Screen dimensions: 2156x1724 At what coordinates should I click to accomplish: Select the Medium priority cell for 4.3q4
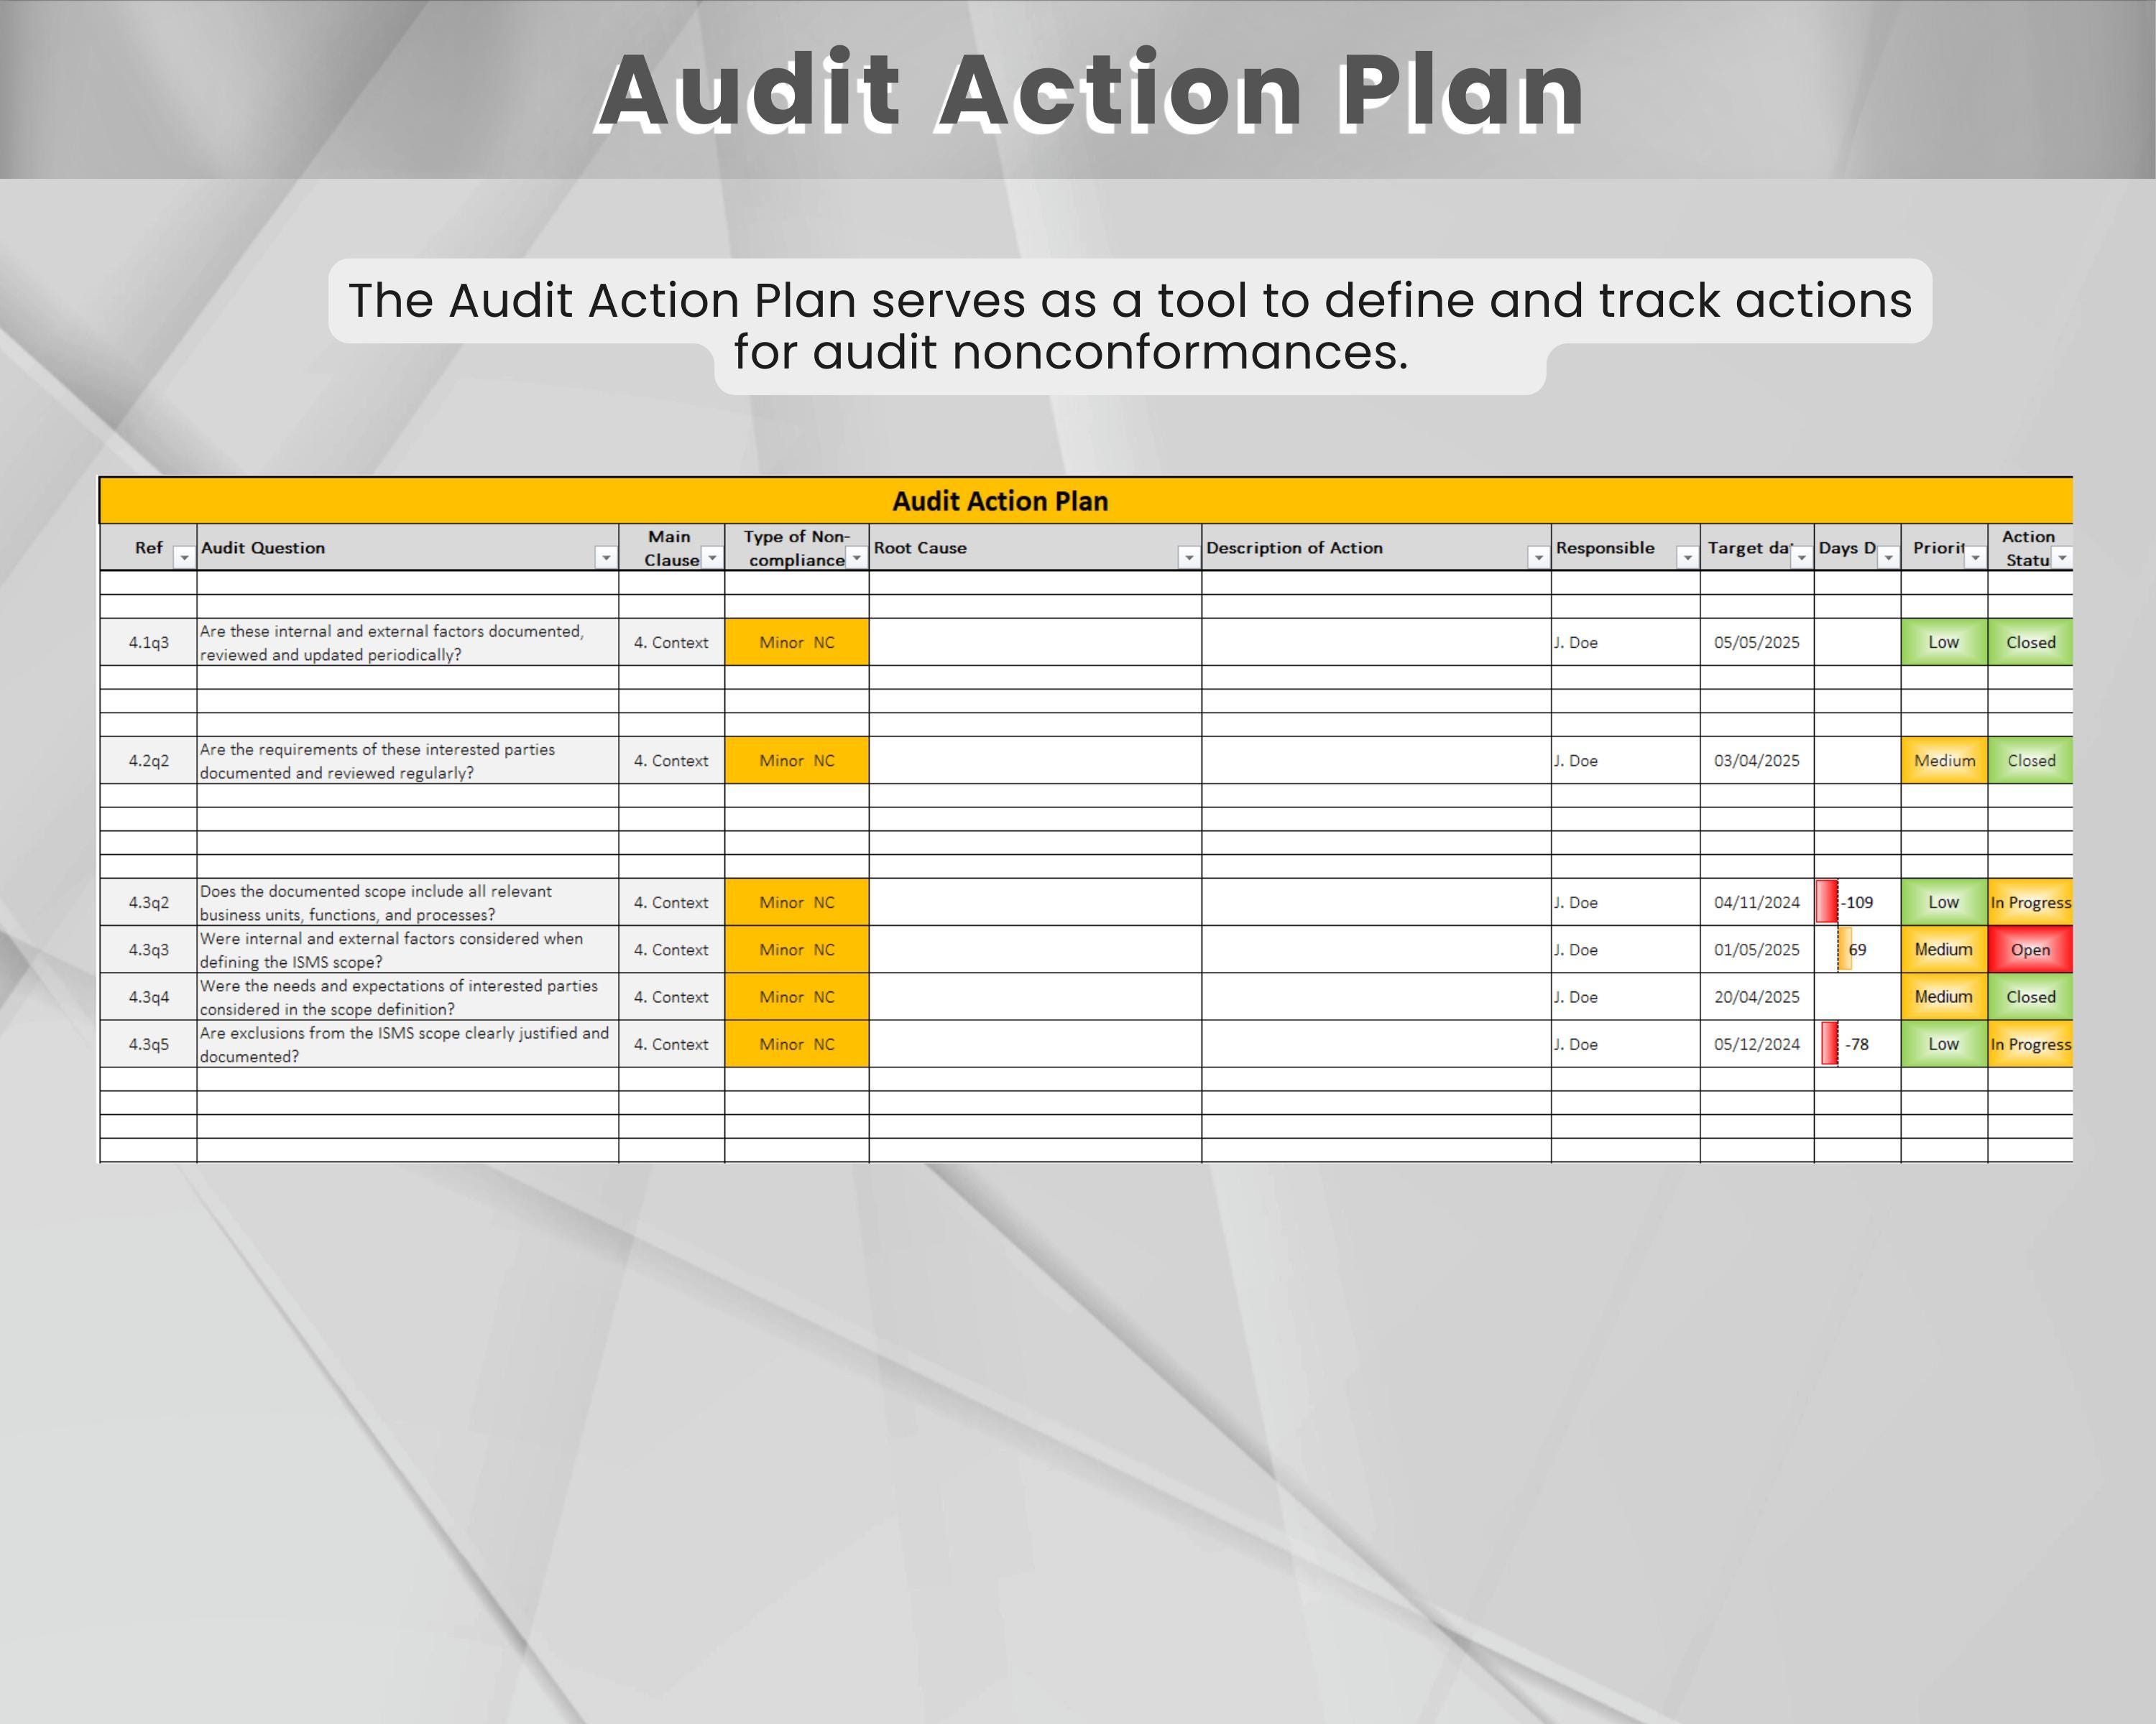tap(1943, 998)
